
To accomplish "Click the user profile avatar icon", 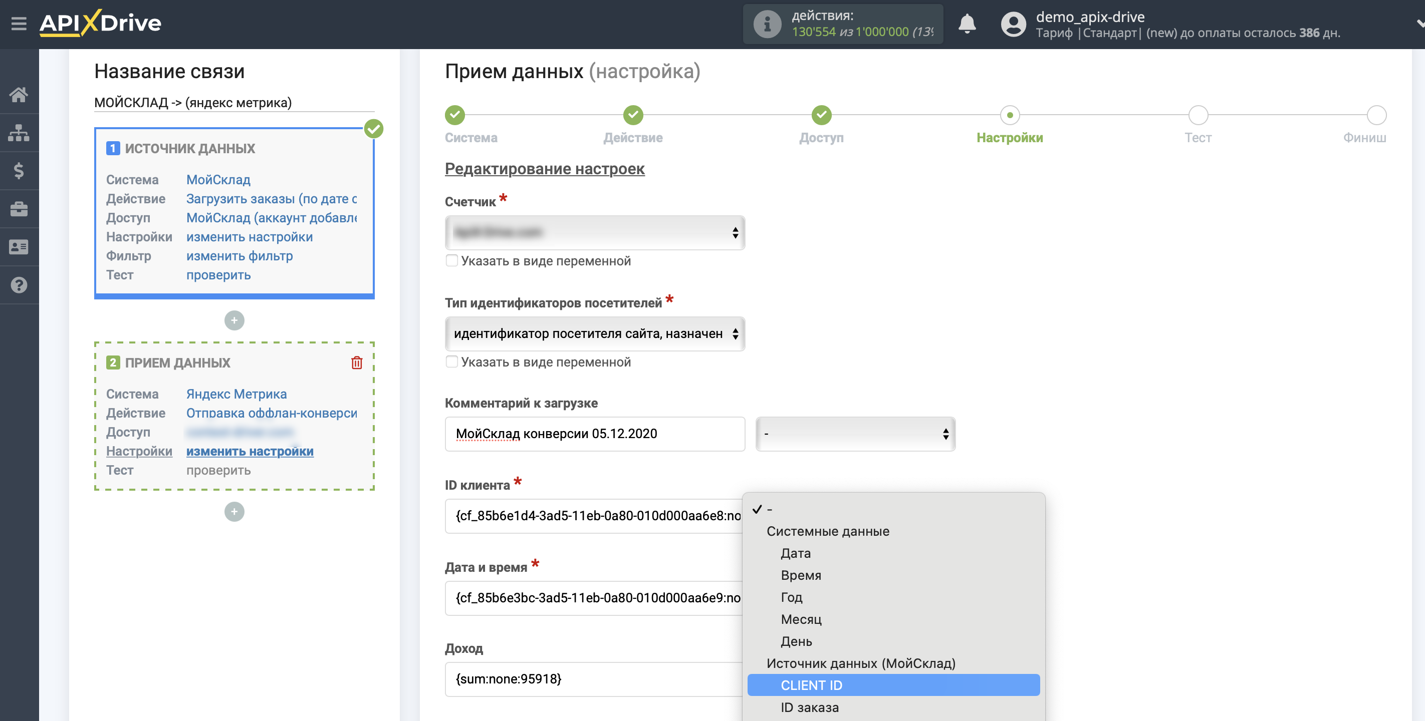I will pos(1013,24).
